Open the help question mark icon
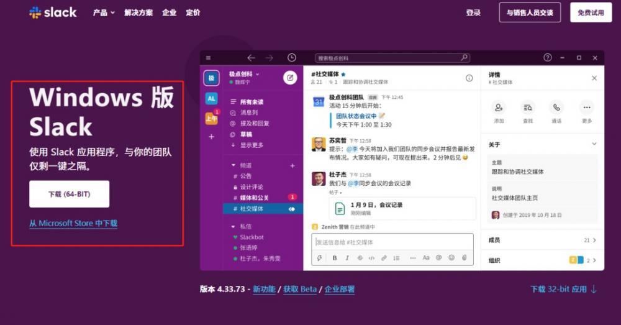 547,58
